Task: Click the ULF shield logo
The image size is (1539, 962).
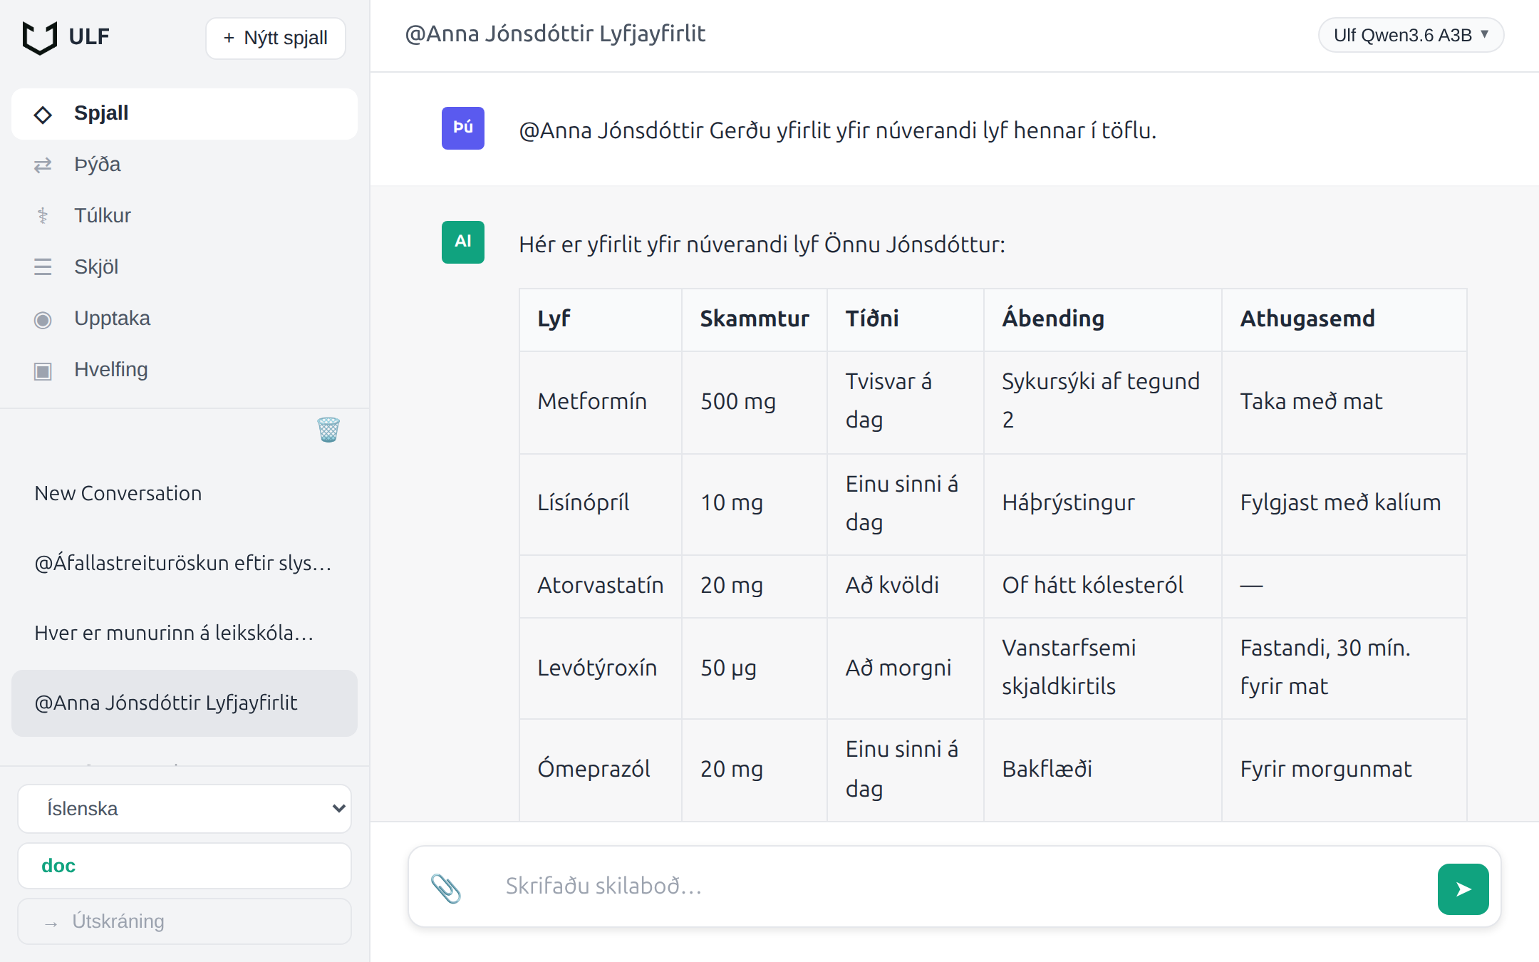Action: (x=40, y=37)
